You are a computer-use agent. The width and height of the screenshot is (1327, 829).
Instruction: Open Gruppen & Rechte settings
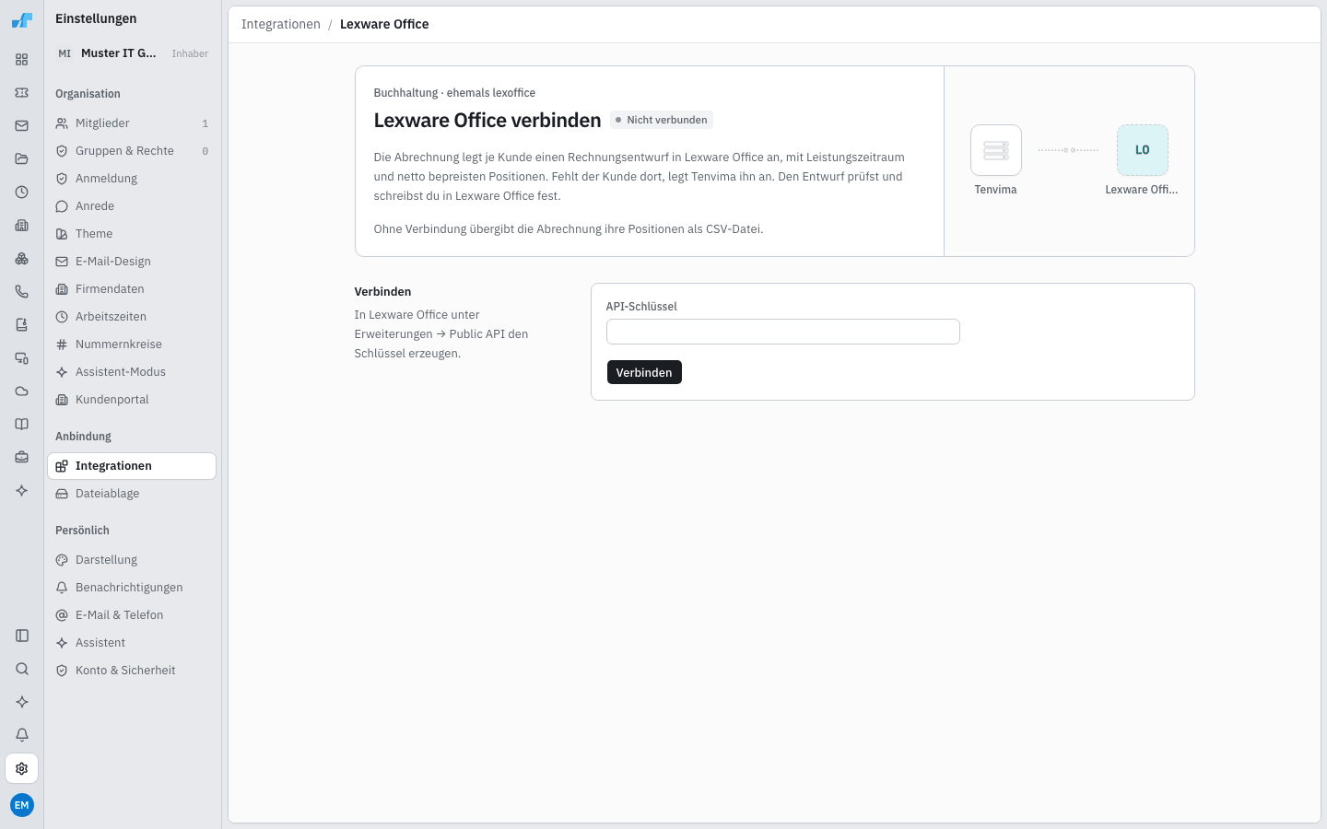point(132,151)
